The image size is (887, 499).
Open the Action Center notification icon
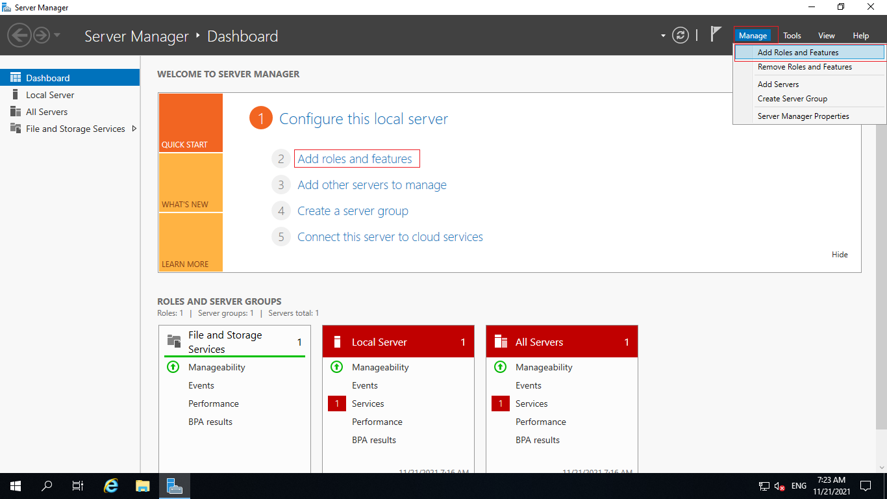pyautogui.click(x=865, y=486)
